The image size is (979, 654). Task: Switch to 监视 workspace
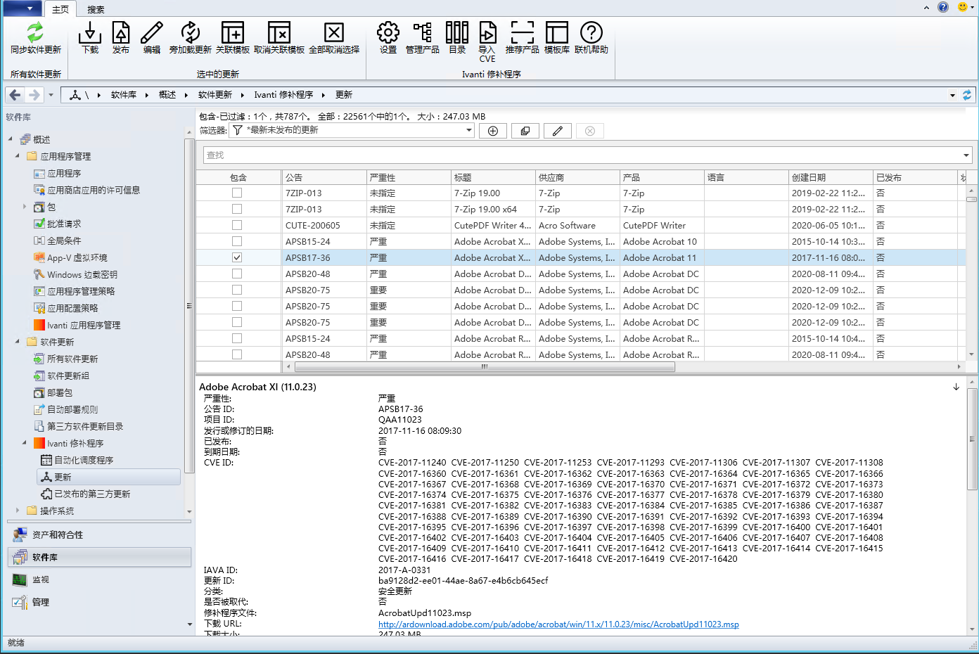tap(98, 579)
